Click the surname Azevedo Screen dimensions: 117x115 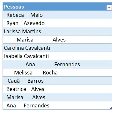tap(34, 23)
